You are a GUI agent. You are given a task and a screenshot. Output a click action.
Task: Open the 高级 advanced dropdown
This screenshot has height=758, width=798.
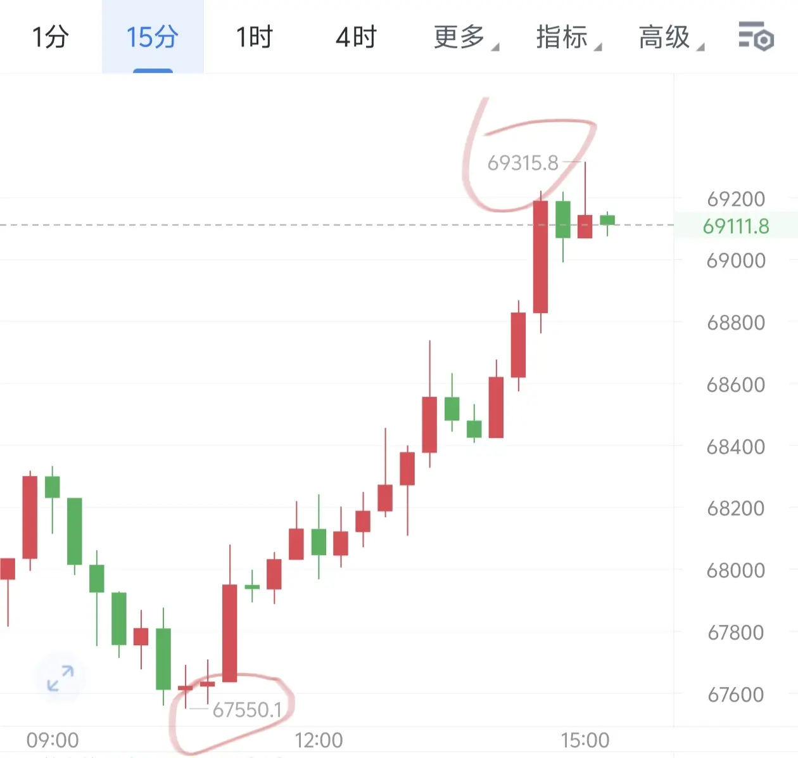[x=671, y=37]
